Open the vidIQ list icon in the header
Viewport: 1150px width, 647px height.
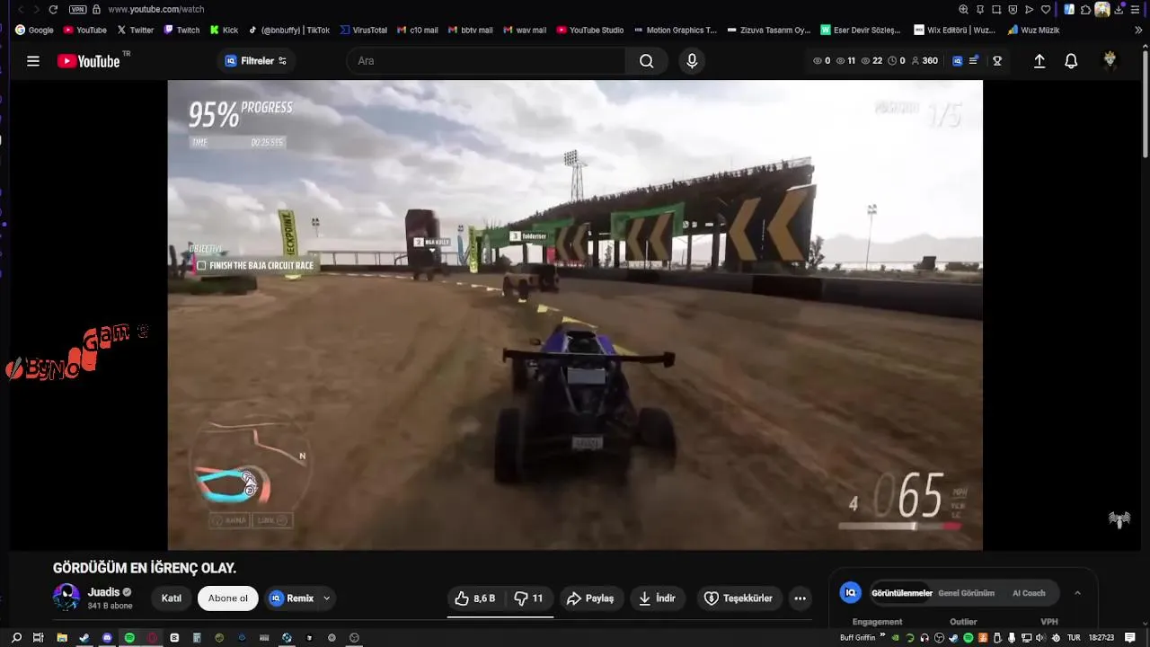click(973, 61)
